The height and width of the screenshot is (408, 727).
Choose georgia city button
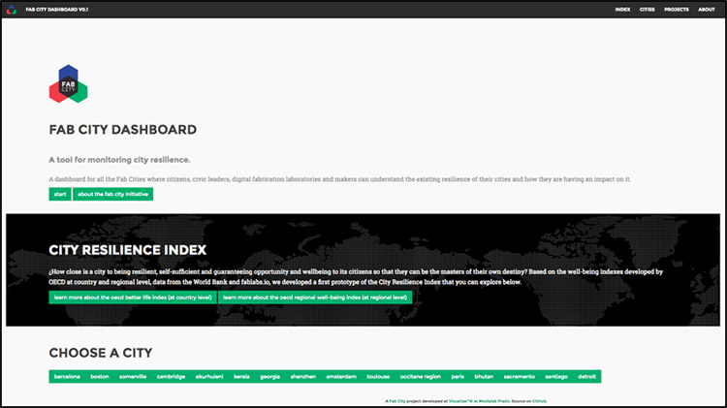[269, 376]
